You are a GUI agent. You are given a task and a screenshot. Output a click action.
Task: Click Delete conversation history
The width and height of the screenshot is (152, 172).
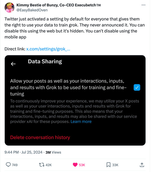(40, 137)
